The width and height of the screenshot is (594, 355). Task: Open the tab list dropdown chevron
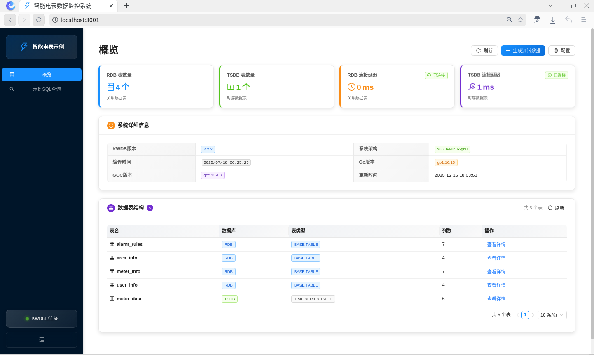point(550,6)
